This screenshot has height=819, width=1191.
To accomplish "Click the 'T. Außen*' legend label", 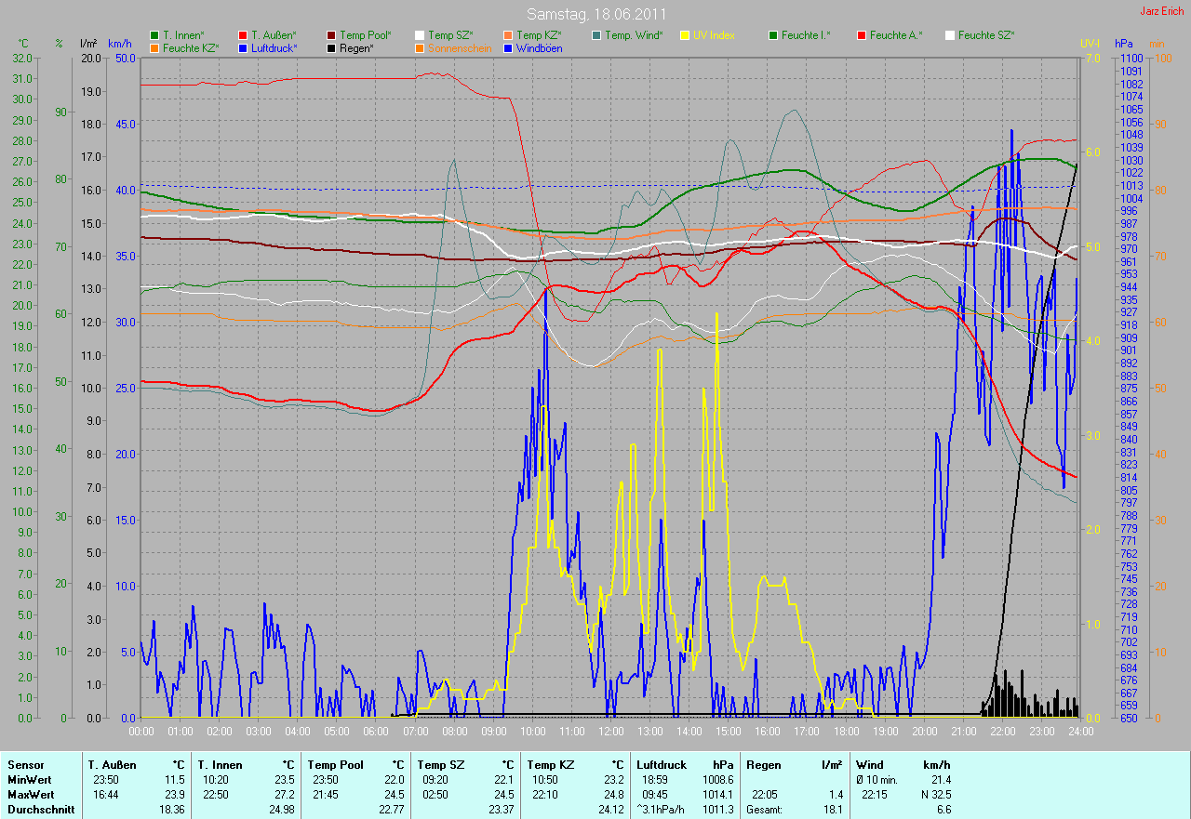I will (274, 35).
